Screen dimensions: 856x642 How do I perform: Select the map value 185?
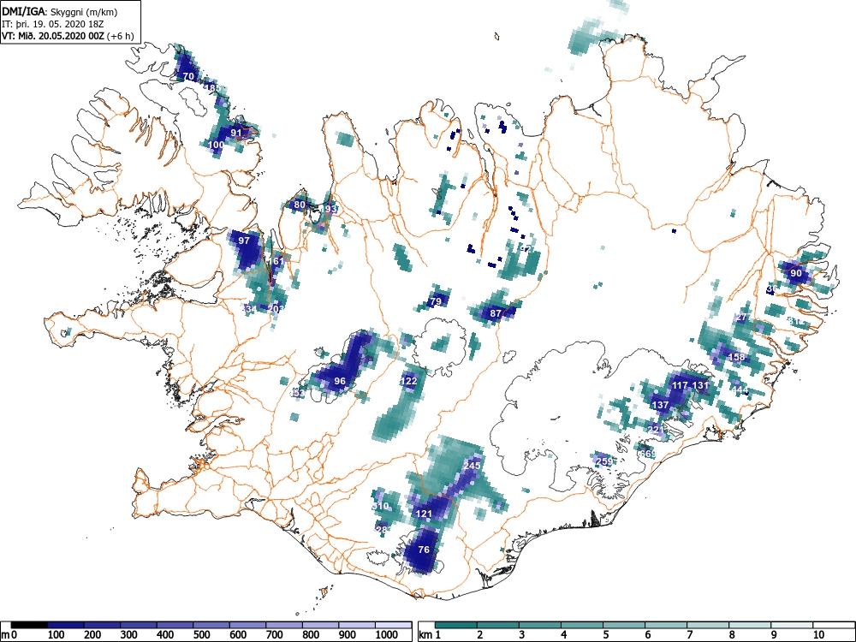(211, 88)
